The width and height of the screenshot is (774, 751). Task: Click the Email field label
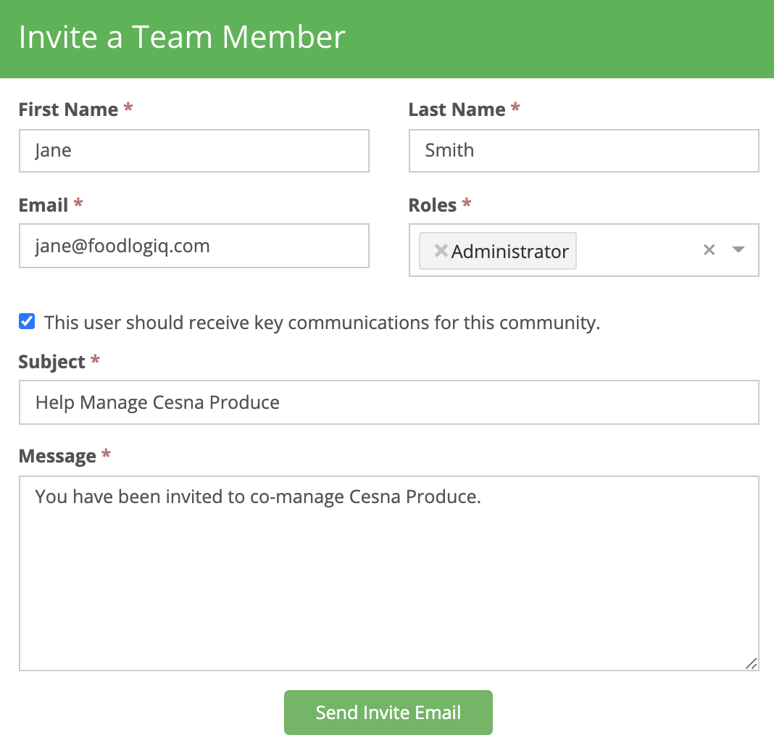coord(43,205)
